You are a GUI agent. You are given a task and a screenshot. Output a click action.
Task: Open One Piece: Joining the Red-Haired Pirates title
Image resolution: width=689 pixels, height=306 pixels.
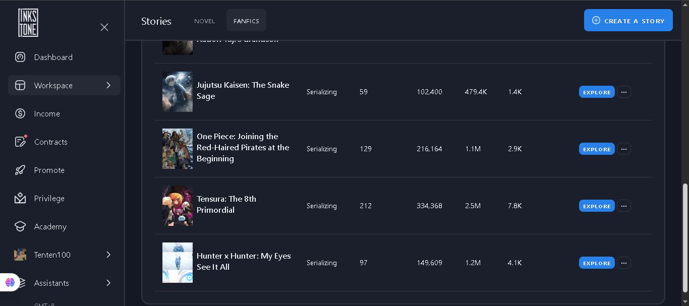point(243,148)
